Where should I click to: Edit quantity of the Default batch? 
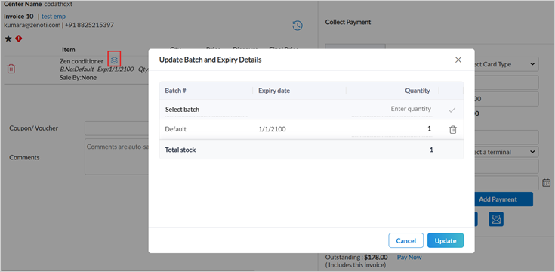tap(392, 129)
